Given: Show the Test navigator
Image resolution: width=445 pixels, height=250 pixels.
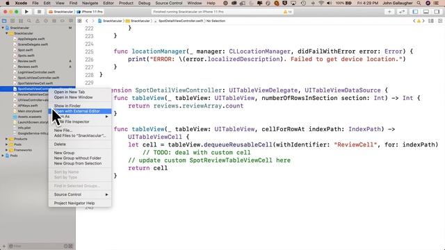Looking at the screenshot, I should [46, 21].
